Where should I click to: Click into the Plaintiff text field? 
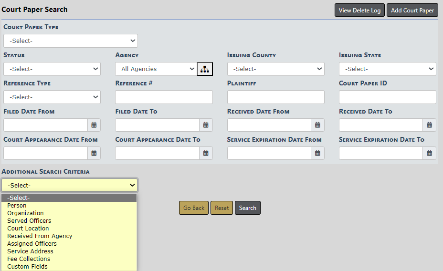pyautogui.click(x=275, y=97)
